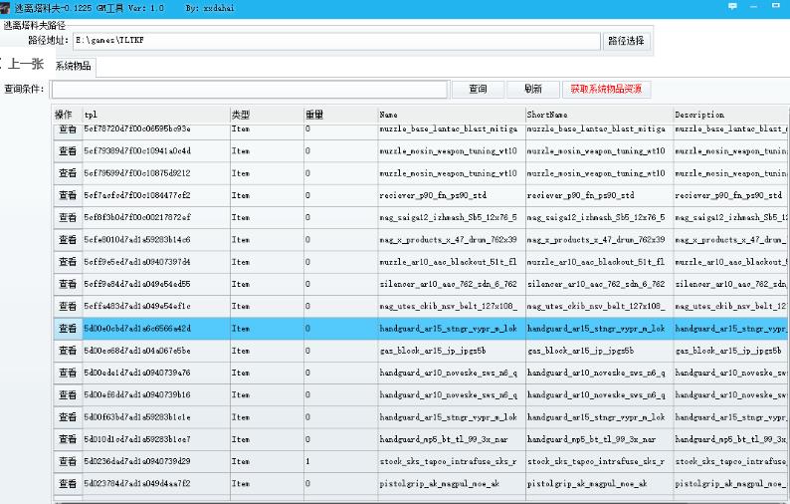Select tpl cell 5cf7acfcd7f00c1084477cf2
The image size is (790, 504).
coord(156,195)
